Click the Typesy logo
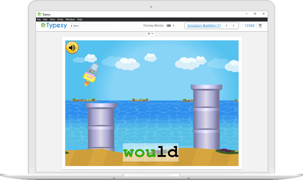This screenshot has width=303, height=180. click(54, 26)
